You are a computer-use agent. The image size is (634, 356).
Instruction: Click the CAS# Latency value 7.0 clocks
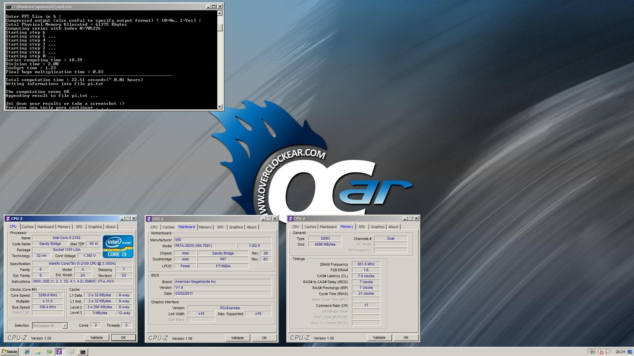366,276
